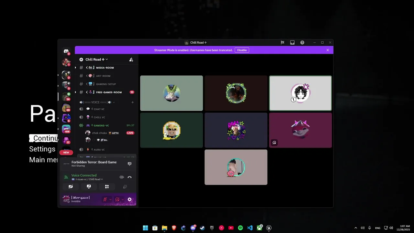Click the Share Your Screen button in voice panel

[89, 187]
